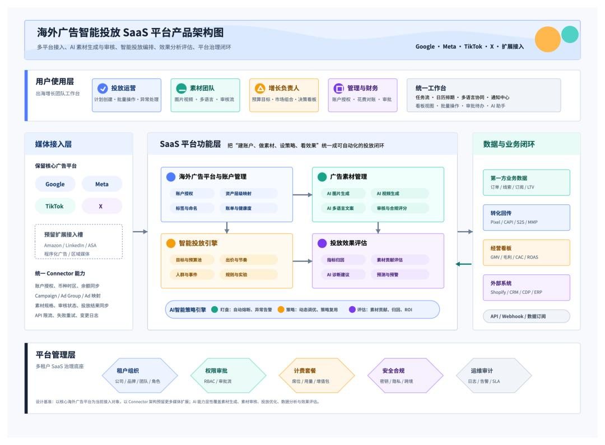Select the 审核与合规评分 pill
Viewport: 605px width, 445px height.
[x=400, y=208]
